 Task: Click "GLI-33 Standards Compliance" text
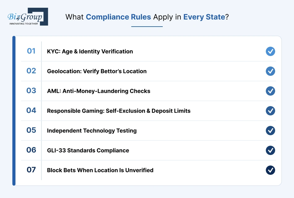click(x=88, y=150)
